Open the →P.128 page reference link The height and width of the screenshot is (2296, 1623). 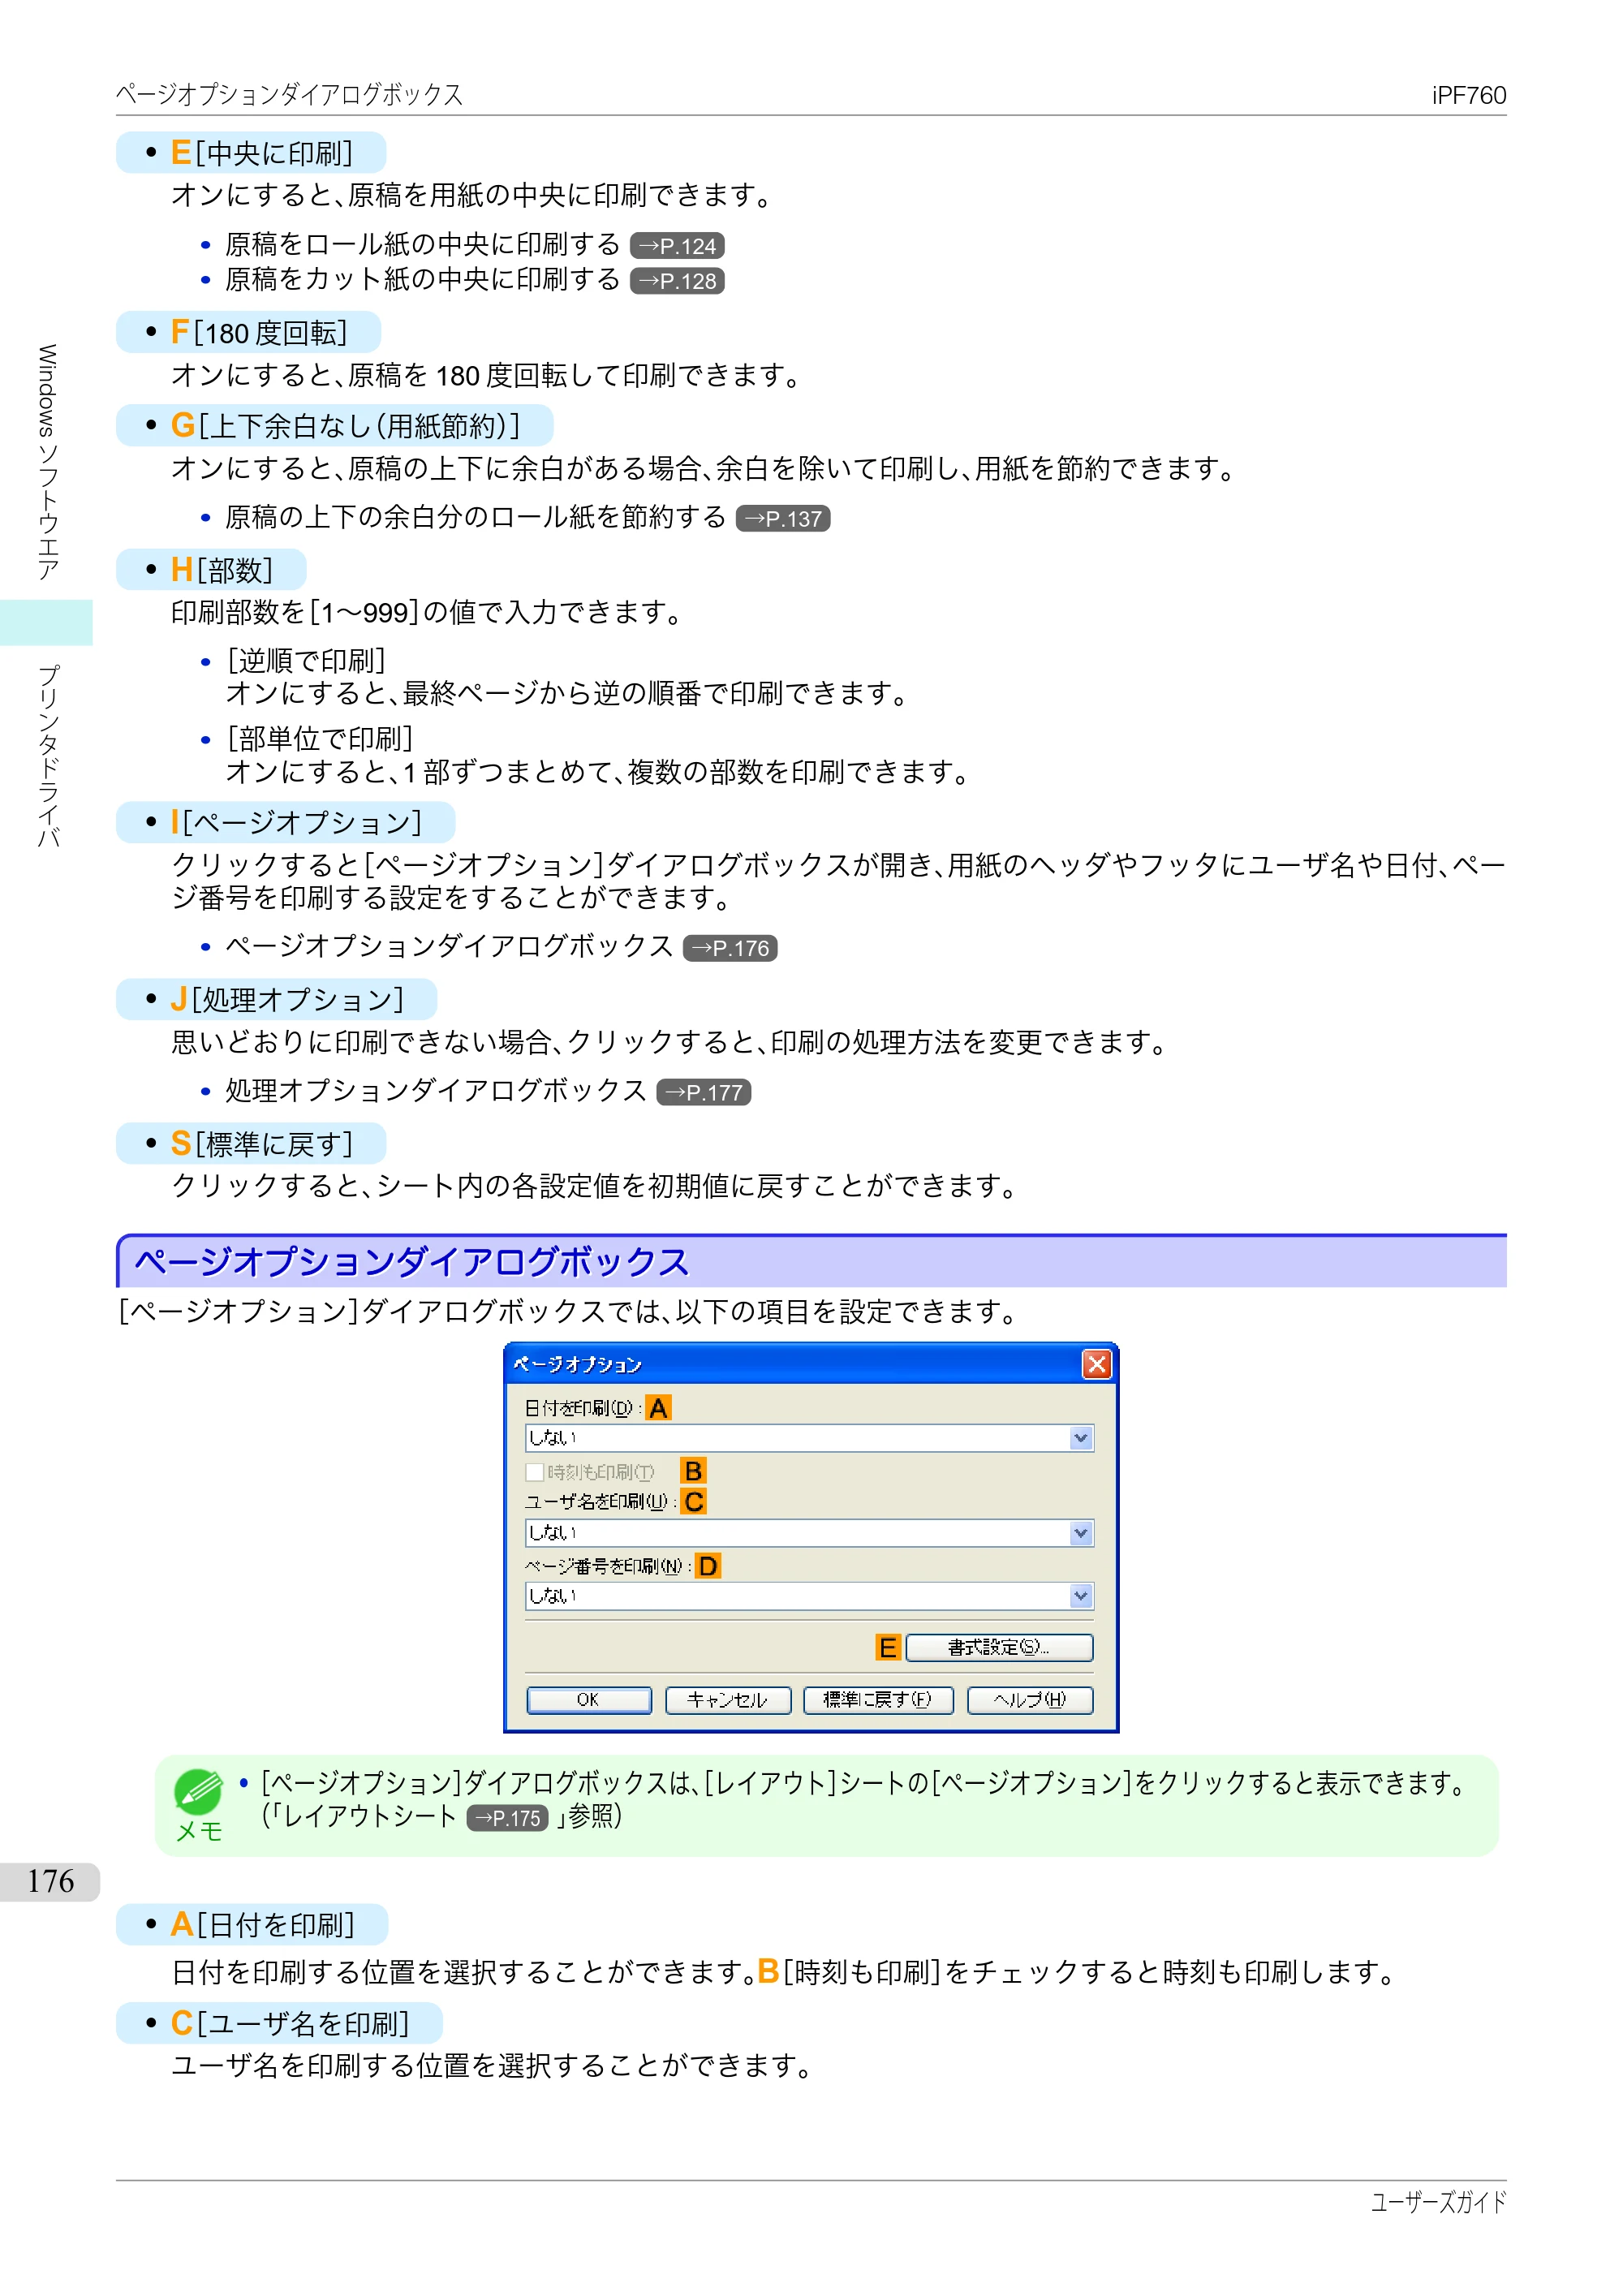coord(677,281)
